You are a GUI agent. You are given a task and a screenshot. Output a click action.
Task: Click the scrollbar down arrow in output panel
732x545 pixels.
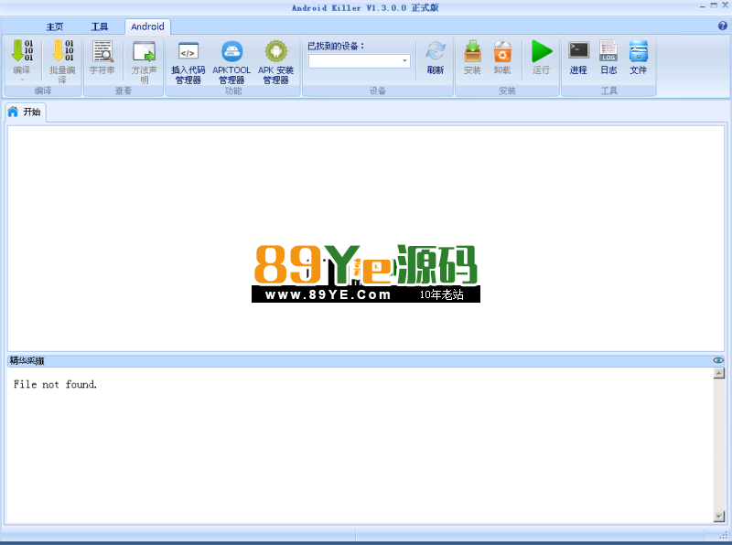[x=719, y=516]
